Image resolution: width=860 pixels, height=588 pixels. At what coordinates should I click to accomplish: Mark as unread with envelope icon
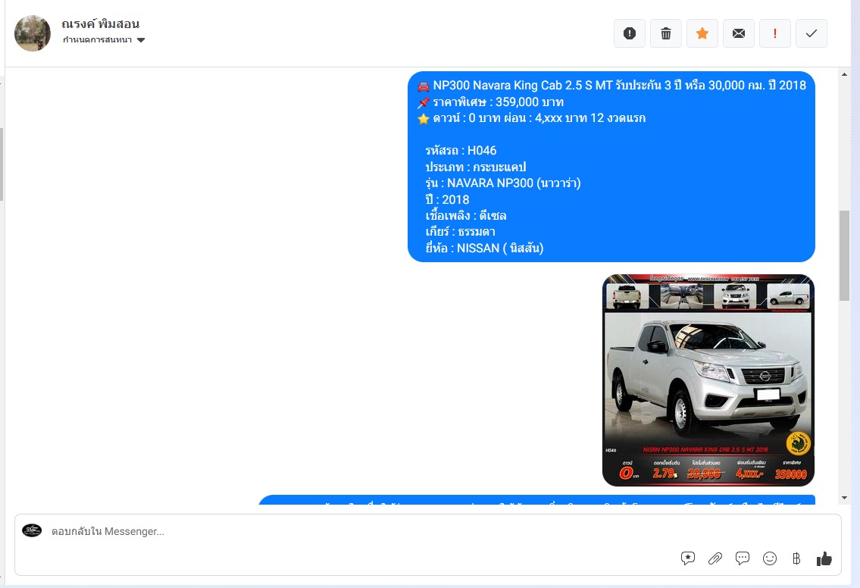(739, 33)
